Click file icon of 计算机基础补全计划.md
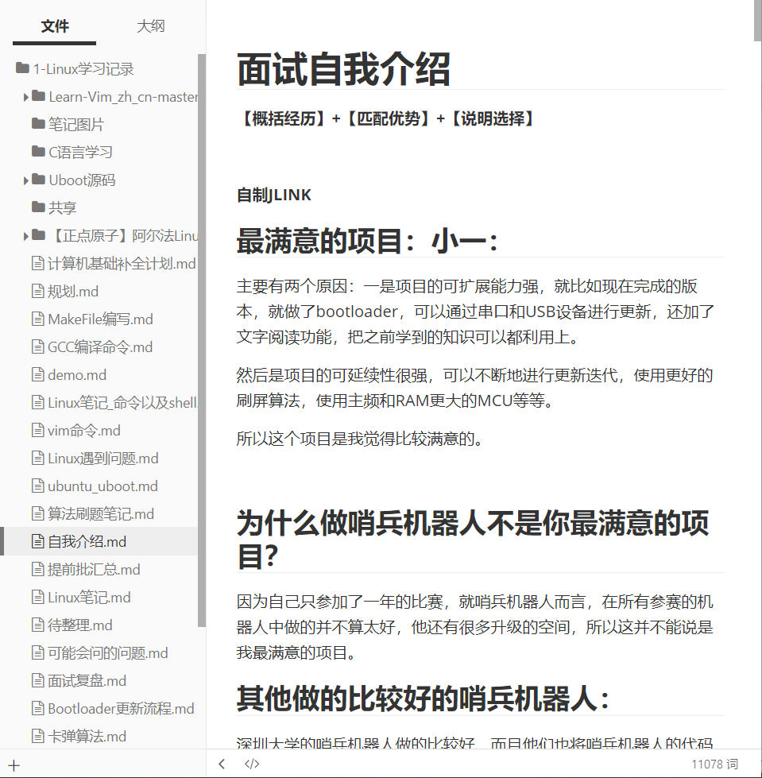 37,263
